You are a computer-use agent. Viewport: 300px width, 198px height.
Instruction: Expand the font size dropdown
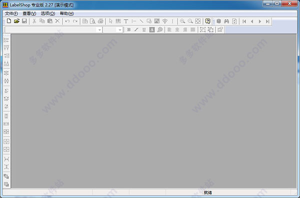pyautogui.click(x=120, y=30)
